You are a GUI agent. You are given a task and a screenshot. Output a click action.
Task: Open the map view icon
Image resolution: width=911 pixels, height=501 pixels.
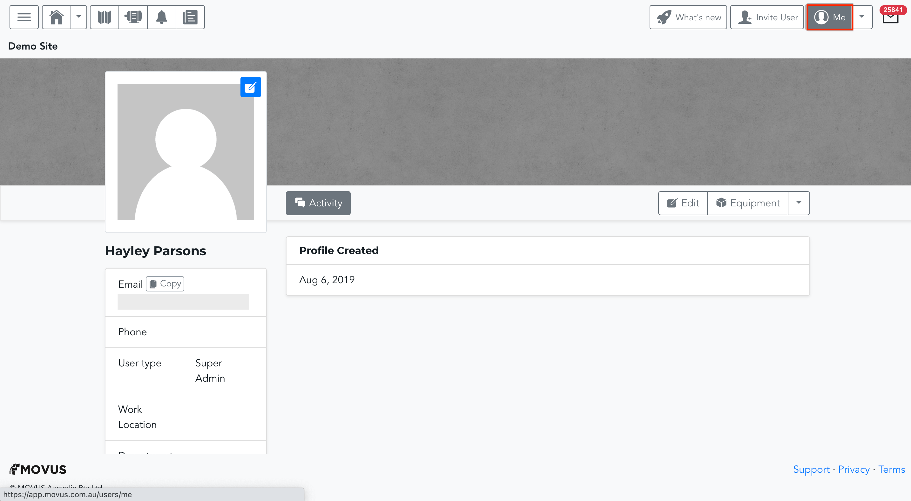coord(104,17)
